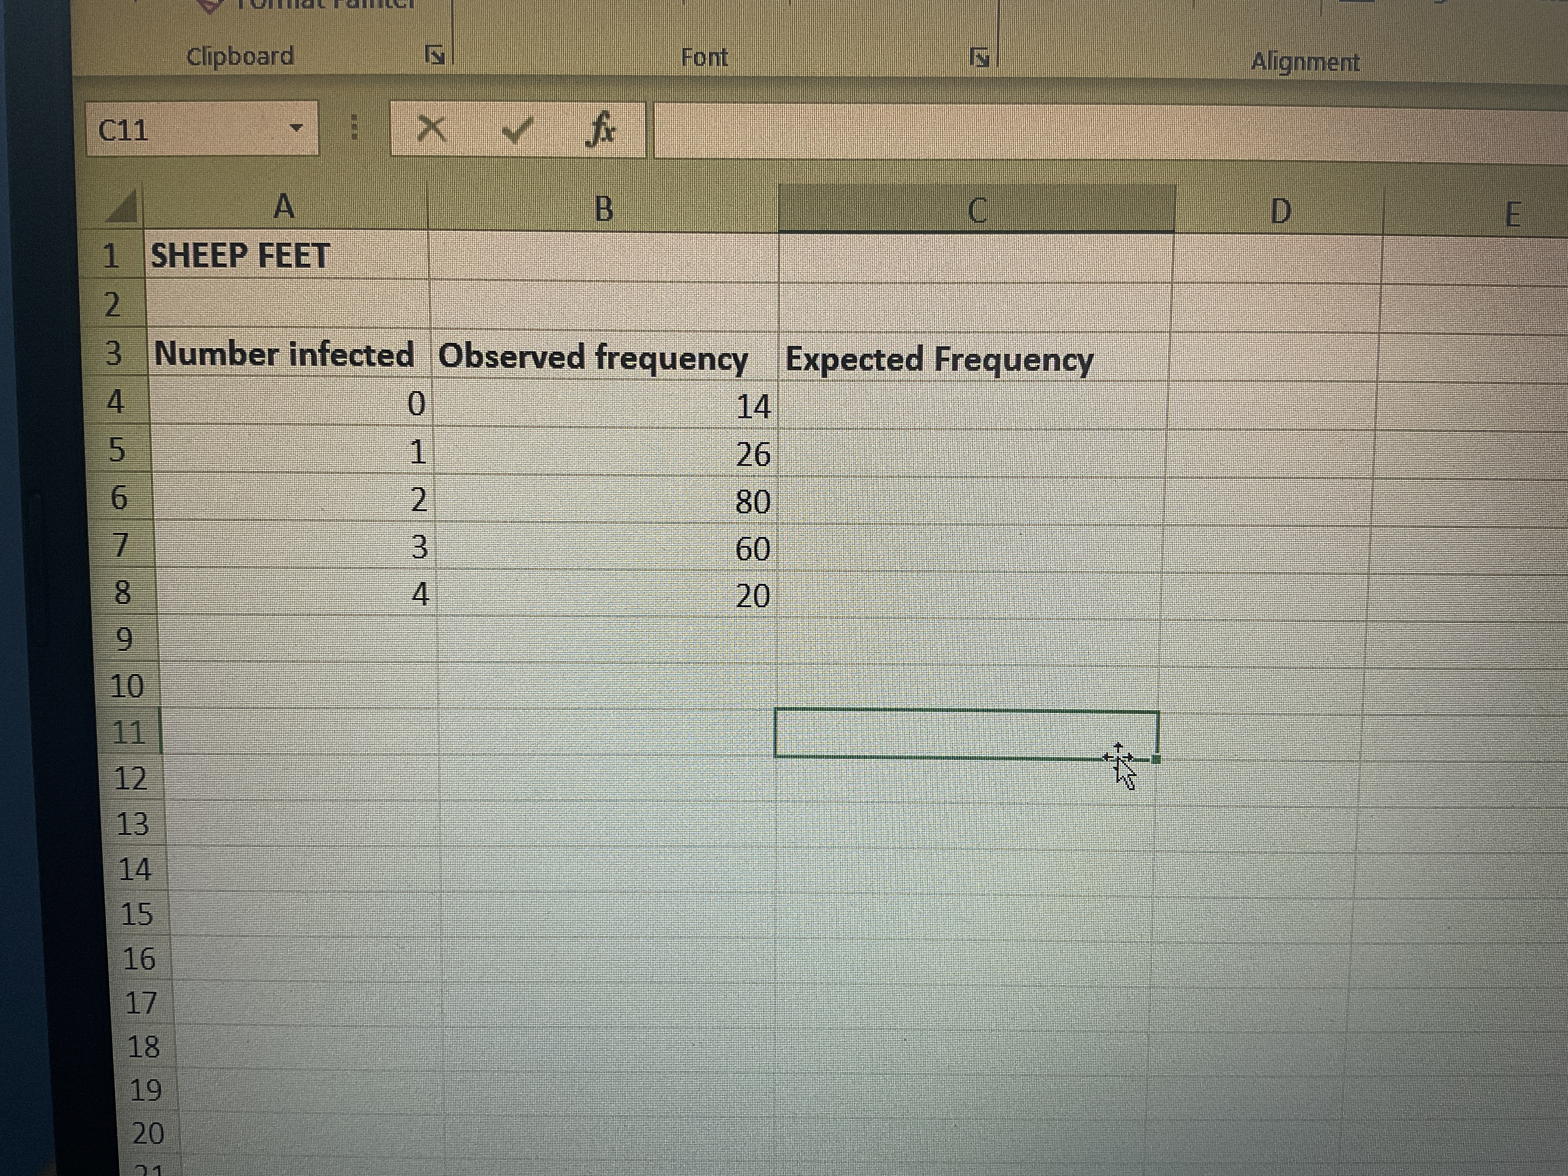Click the Cancel X icon in formula bar
This screenshot has height=1176, width=1568.
(431, 129)
